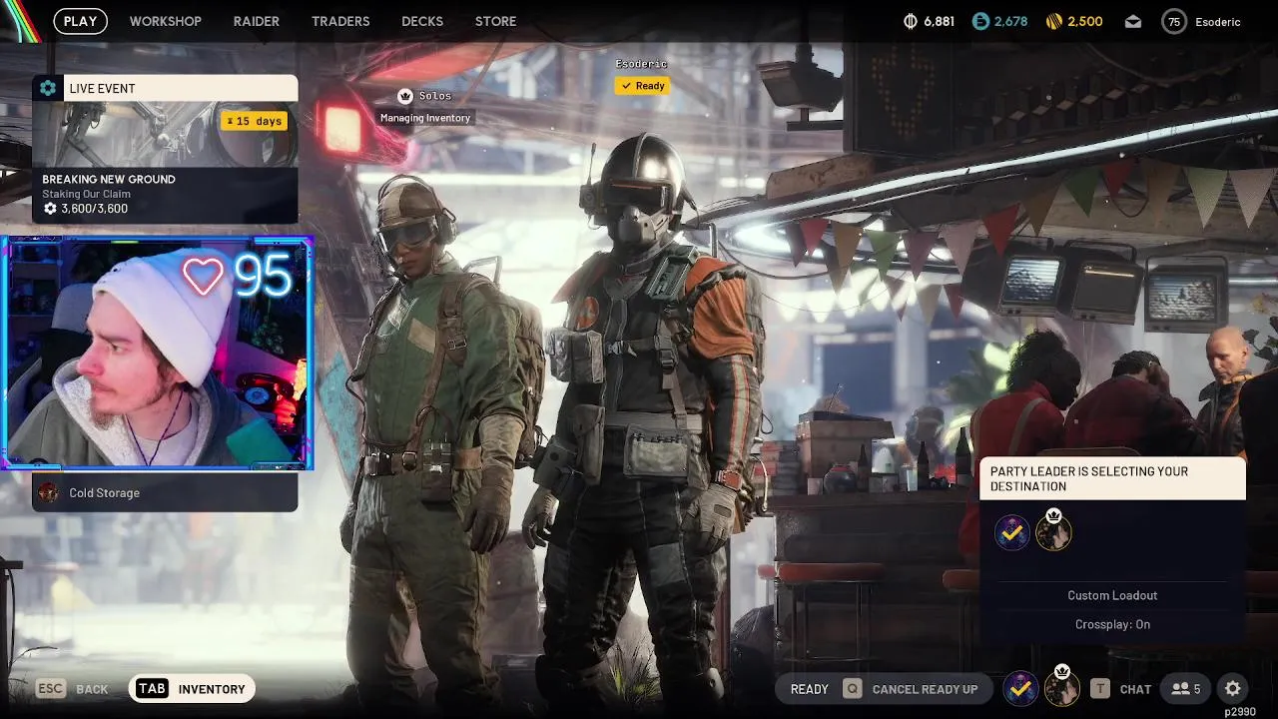The image size is (1278, 719).
Task: Go to the TRADERS tab
Action: (x=340, y=21)
